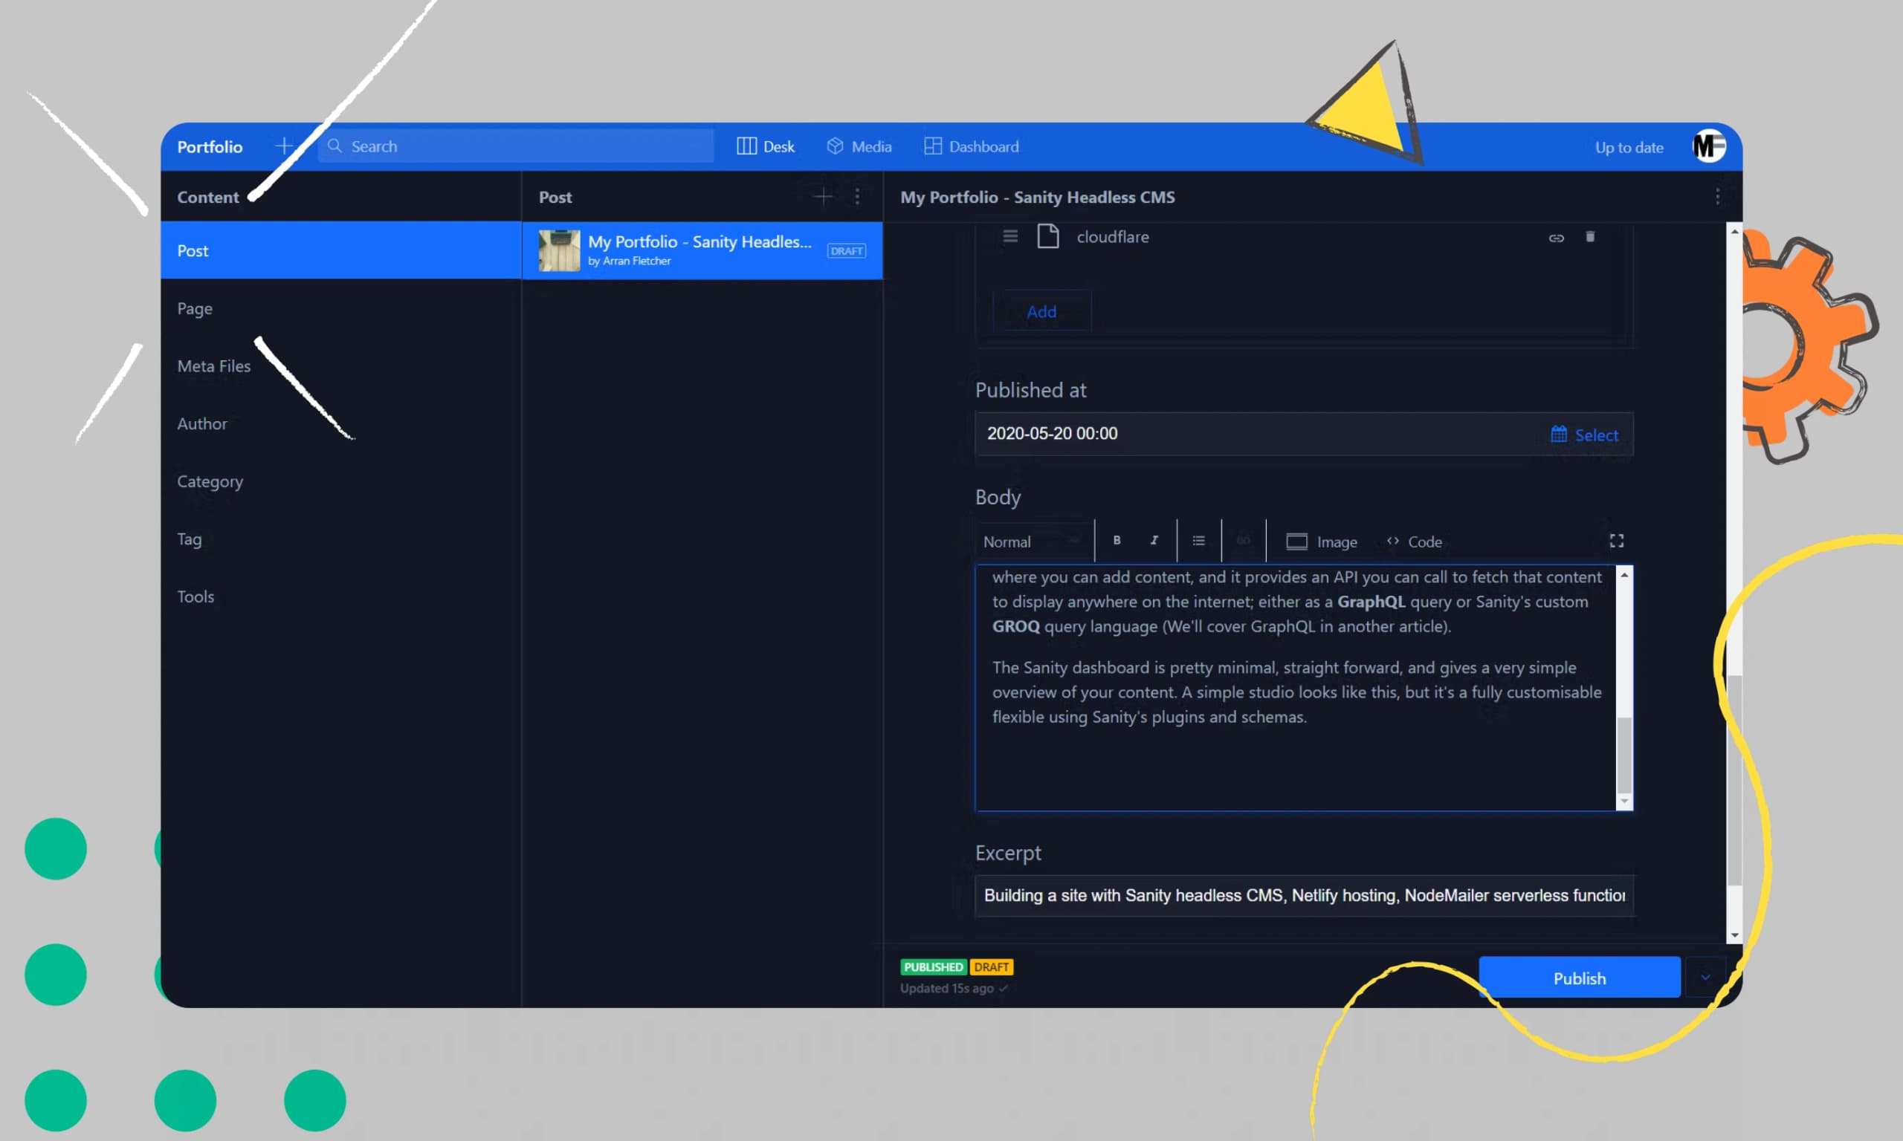Image resolution: width=1903 pixels, height=1141 pixels.
Task: Click the Published at date field
Action: (x=1303, y=434)
